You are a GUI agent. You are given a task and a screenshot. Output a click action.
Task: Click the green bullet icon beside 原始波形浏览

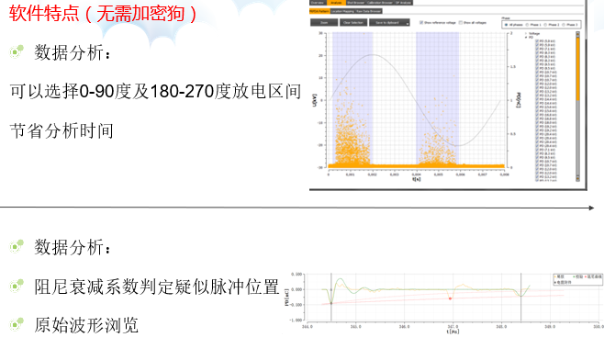pyautogui.click(x=17, y=324)
